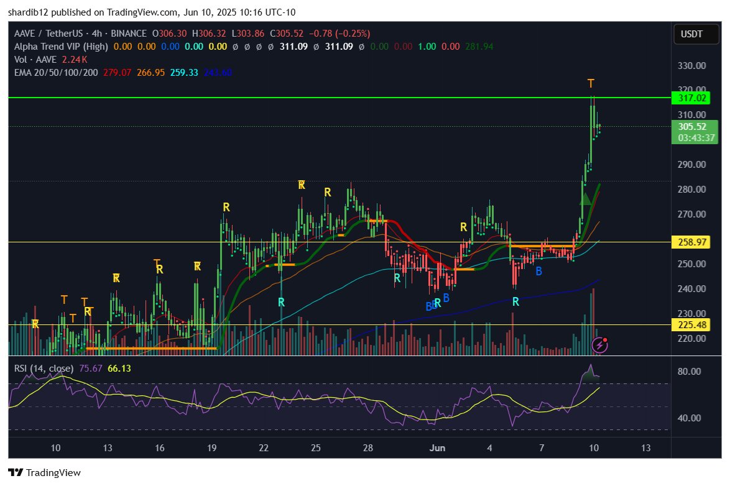The image size is (730, 486).
Task: Click the EMA 100 value 259.33
Action: (184, 73)
